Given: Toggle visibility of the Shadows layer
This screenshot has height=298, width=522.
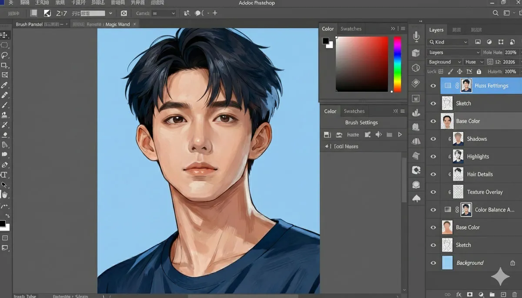Looking at the screenshot, I should click(x=433, y=139).
